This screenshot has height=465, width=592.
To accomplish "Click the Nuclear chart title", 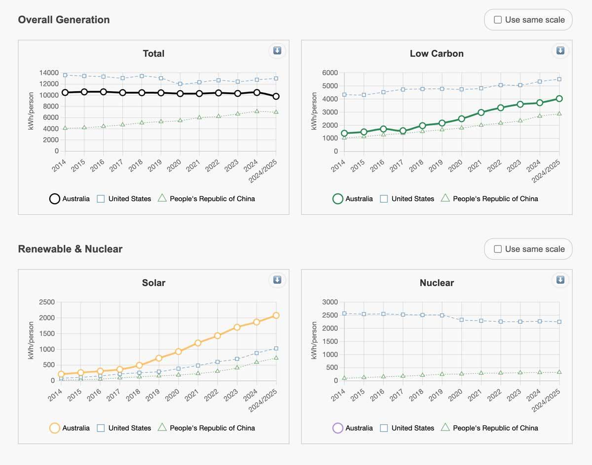I will tap(437, 283).
